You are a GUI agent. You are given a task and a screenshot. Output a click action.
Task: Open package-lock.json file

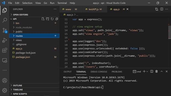point(34,53)
